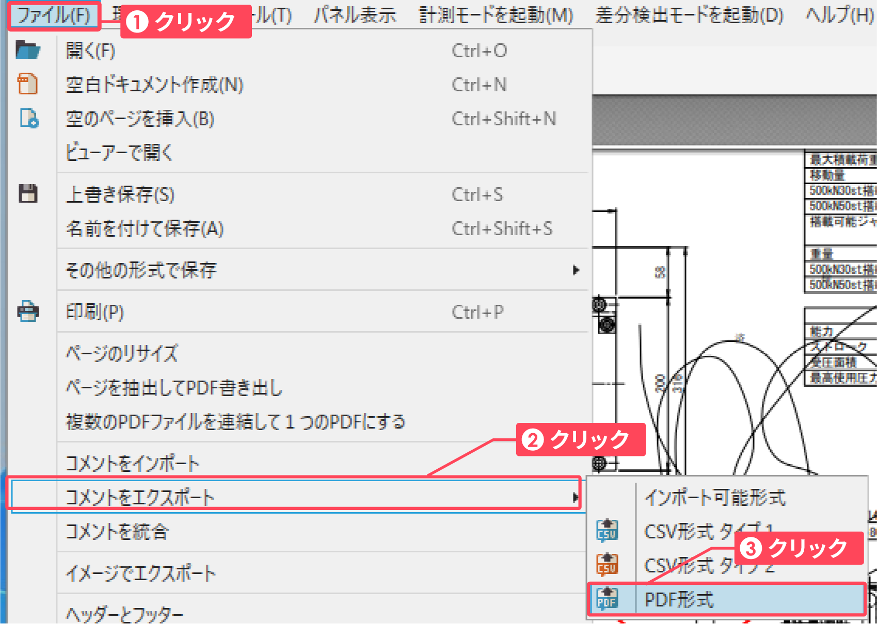Click Ctrl+Shift+N shortcut text
Image resolution: width=877 pixels, height=624 pixels.
pos(504,119)
